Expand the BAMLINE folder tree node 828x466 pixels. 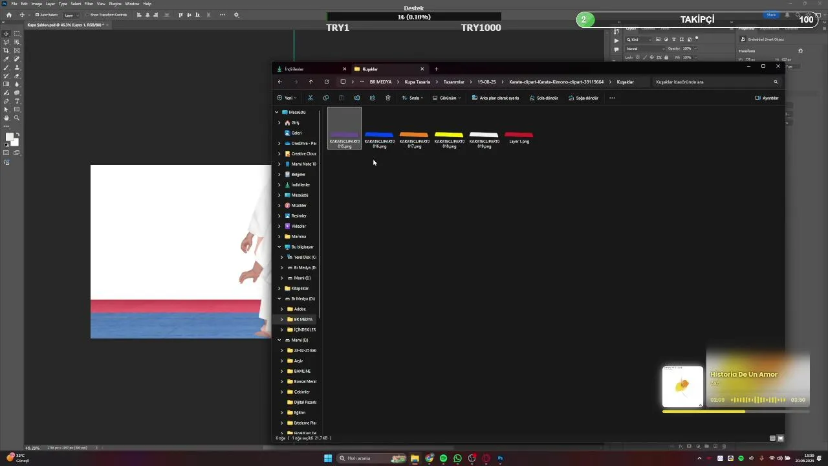[x=282, y=371]
